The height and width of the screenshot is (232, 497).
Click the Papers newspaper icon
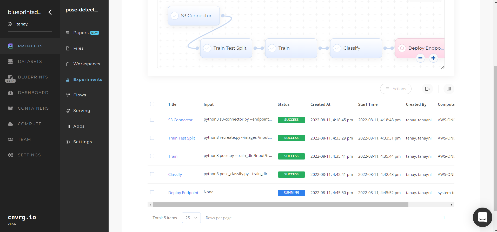point(68,33)
